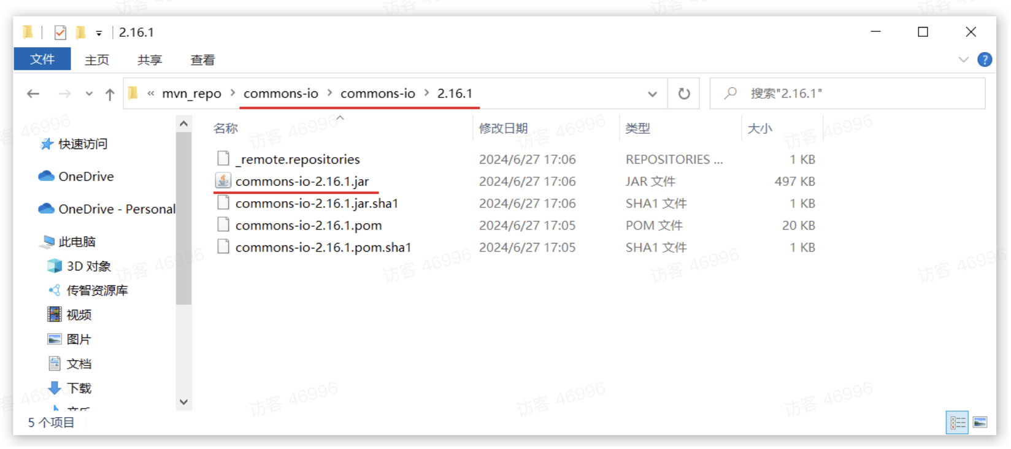This screenshot has height=449, width=1011.
Task: Open recent locations dropdown arrow
Action: coord(89,94)
